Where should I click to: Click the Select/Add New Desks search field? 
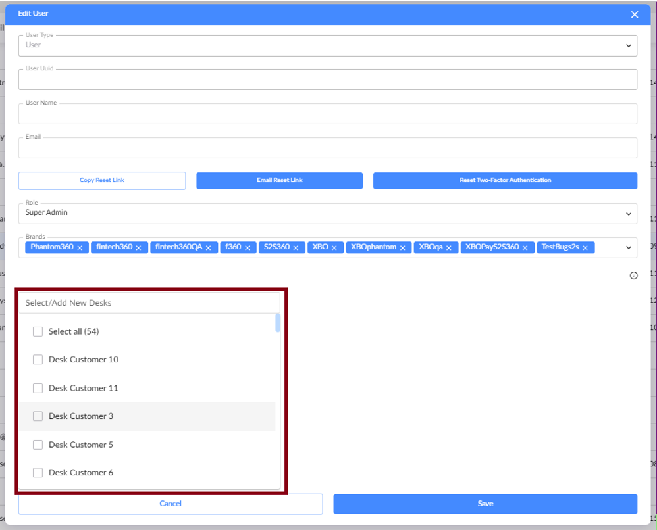point(149,303)
